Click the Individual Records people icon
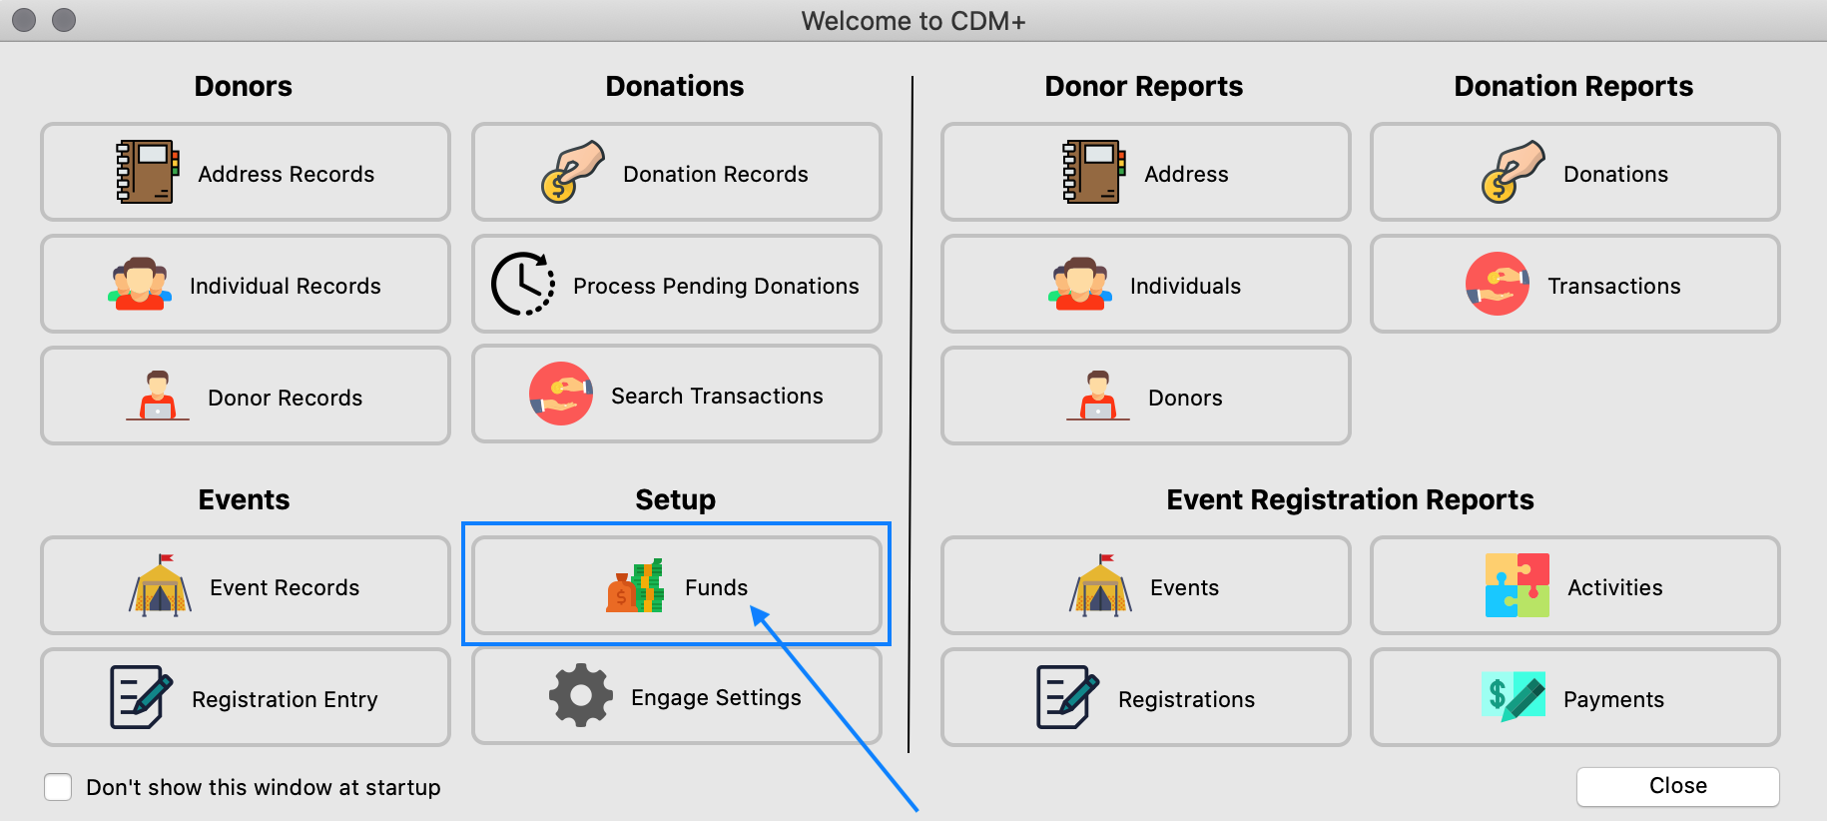 (140, 284)
